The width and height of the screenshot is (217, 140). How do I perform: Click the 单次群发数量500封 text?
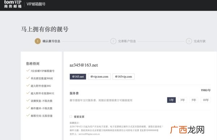42,79
